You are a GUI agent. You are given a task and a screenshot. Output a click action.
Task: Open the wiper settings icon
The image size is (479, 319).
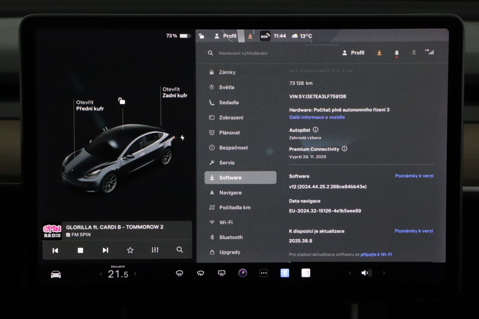(200, 273)
